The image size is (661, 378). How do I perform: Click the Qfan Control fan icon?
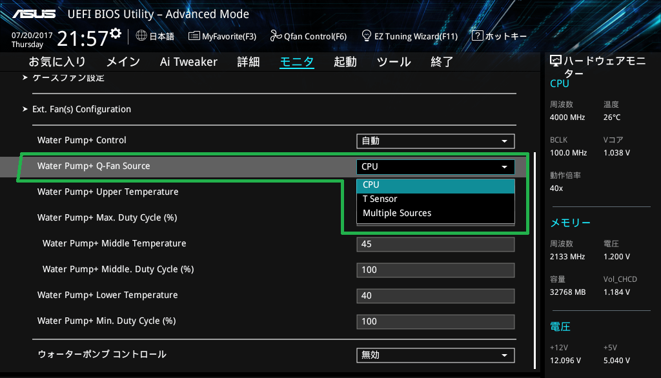click(276, 36)
